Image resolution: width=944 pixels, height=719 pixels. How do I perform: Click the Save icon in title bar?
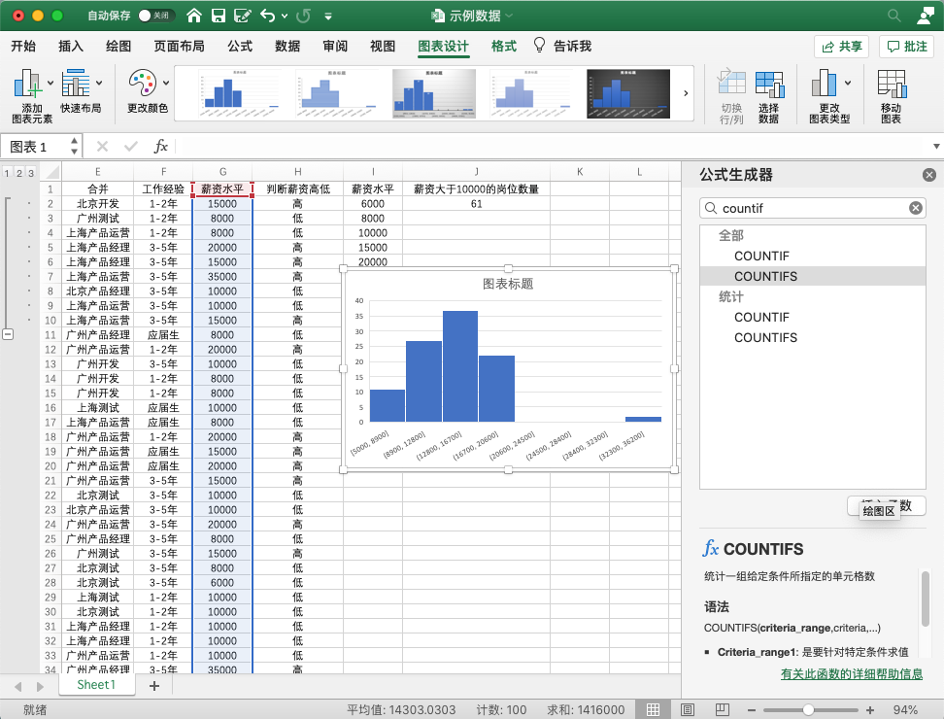point(219,16)
